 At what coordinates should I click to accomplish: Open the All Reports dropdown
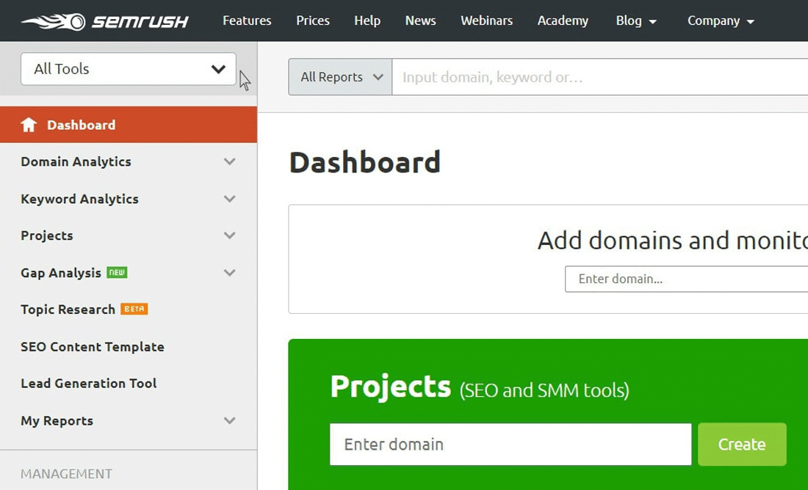point(340,77)
